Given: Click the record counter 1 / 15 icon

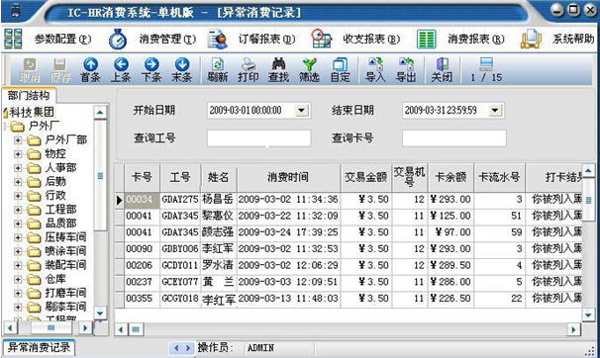Looking at the screenshot, I should pos(486,64).
